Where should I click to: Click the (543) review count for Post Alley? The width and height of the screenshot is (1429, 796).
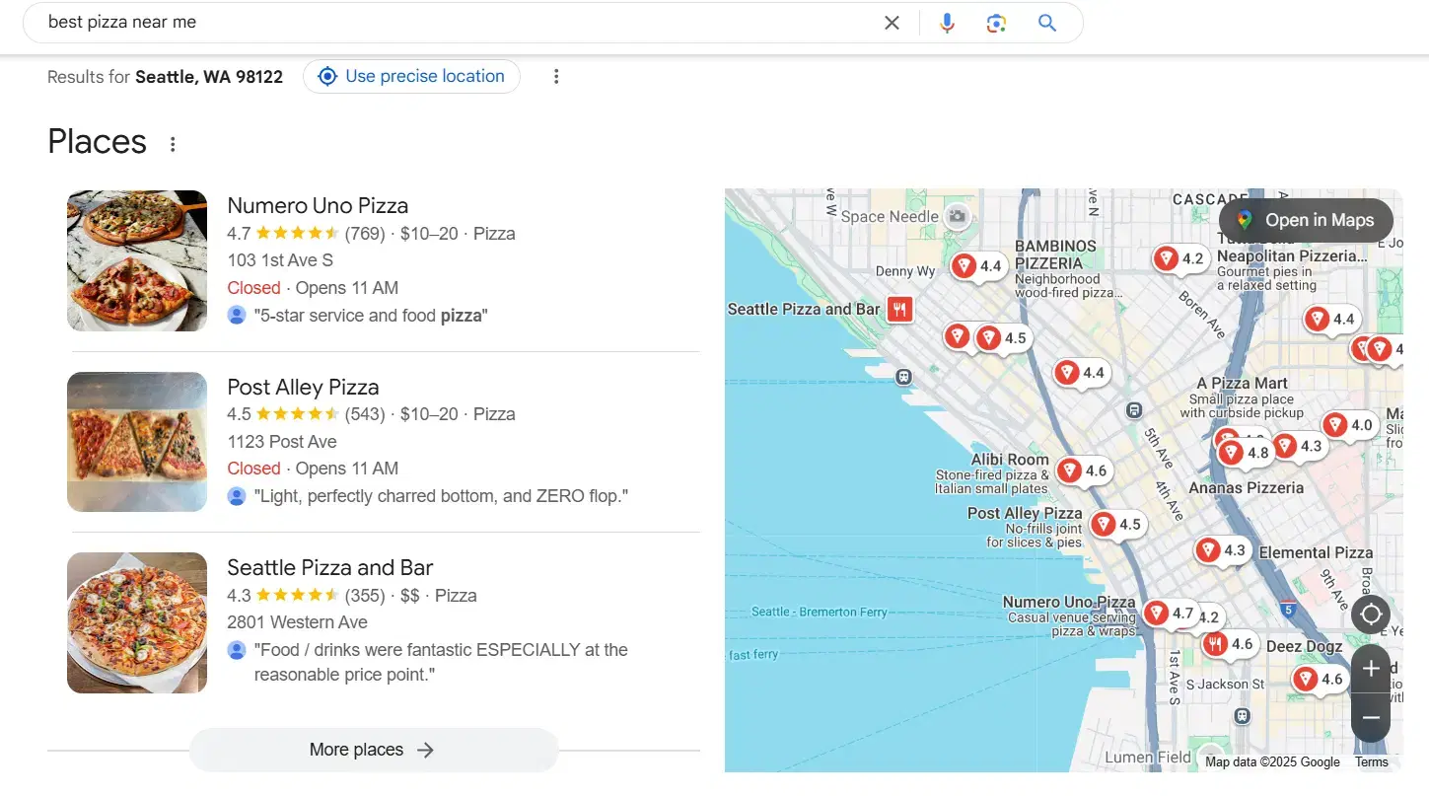pos(365,414)
